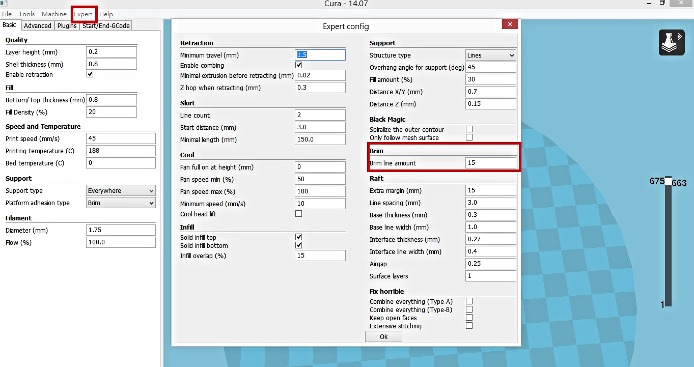The image size is (694, 367).
Task: Click the Raft Extra margin field
Action: pos(491,190)
